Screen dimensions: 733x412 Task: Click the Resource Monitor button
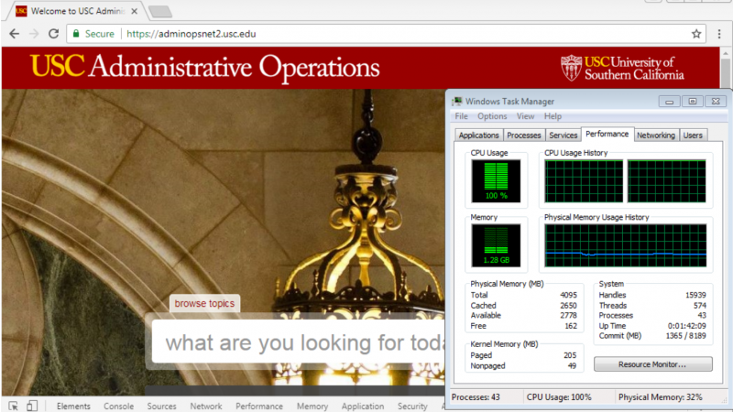click(652, 363)
